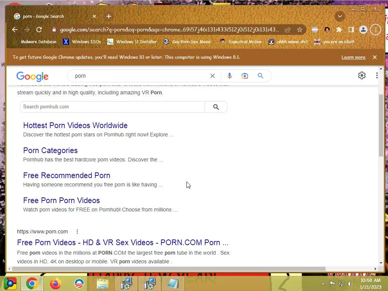This screenshot has width=388, height=291.
Task: Click the forward navigation arrow
Action: [27, 30]
